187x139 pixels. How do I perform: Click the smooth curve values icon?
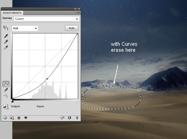(x=6, y=96)
